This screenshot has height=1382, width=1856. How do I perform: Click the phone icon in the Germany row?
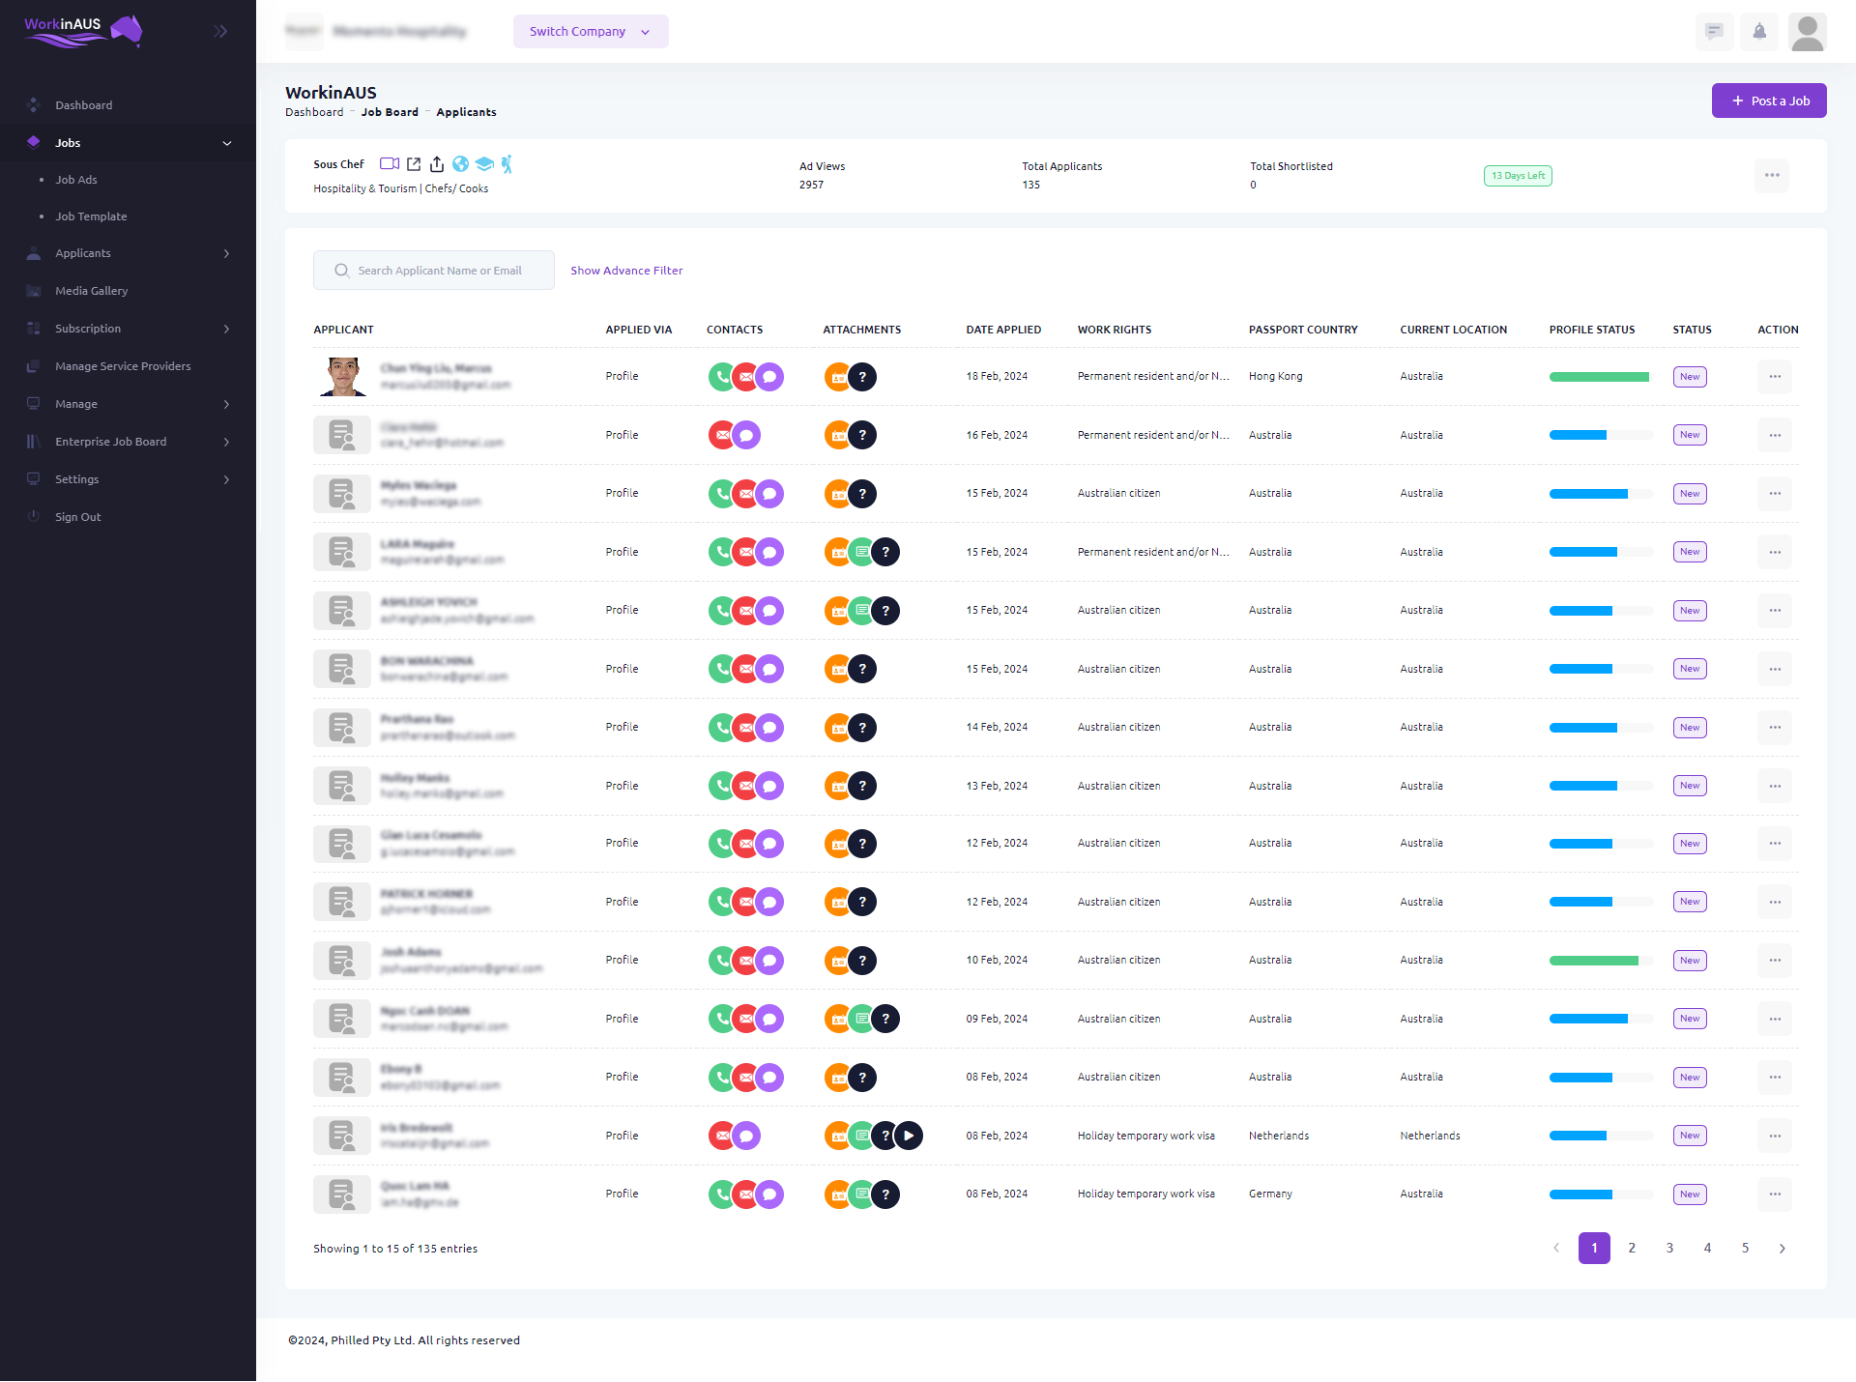[x=722, y=1195]
